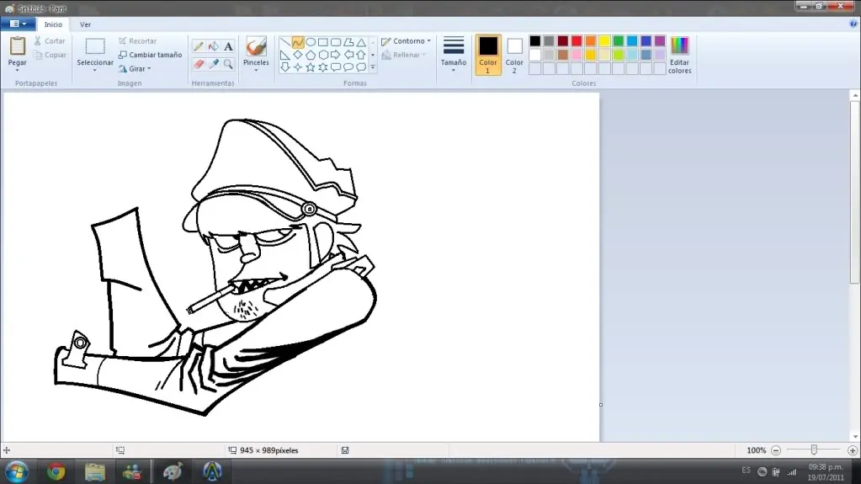Choose the Rounded rectangular callout shape
Image resolution: width=861 pixels, height=484 pixels.
coord(336,67)
